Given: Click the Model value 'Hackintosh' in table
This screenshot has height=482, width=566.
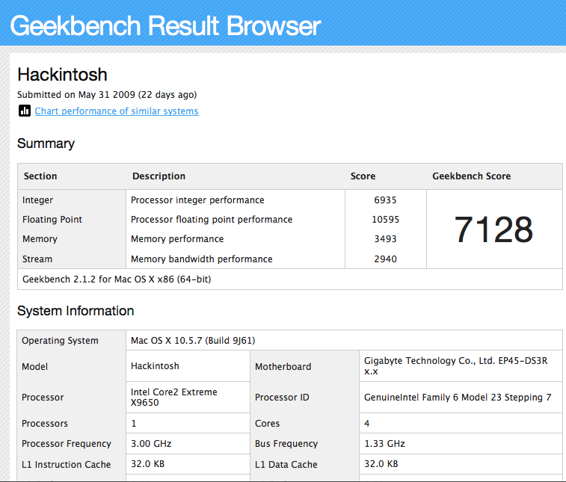Looking at the screenshot, I should [x=155, y=366].
